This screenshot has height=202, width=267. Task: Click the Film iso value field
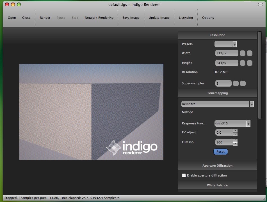pyautogui.click(x=224, y=142)
